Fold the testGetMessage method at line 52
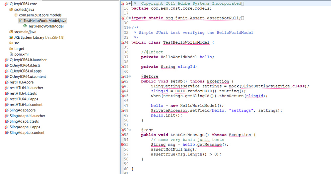This screenshot has width=331, height=174. click(x=130, y=130)
